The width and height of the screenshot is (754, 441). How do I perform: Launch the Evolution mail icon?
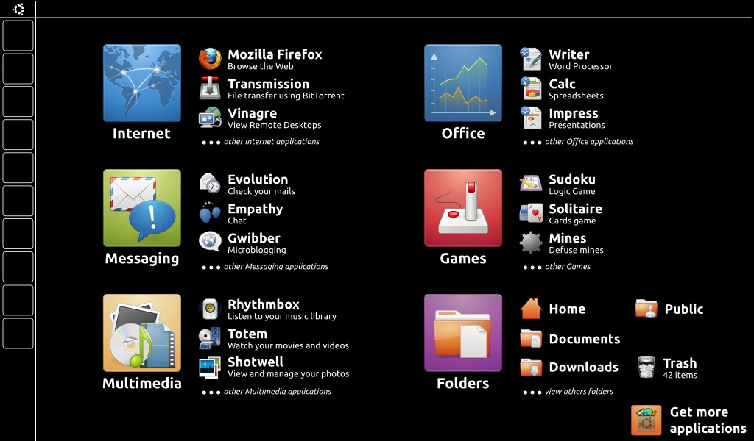coord(210,184)
